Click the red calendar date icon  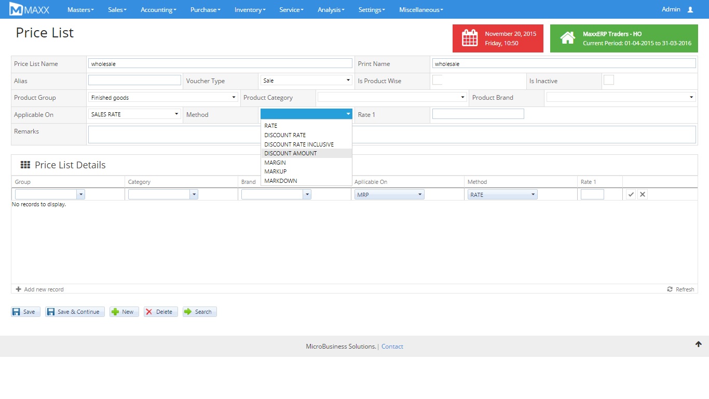pos(470,38)
